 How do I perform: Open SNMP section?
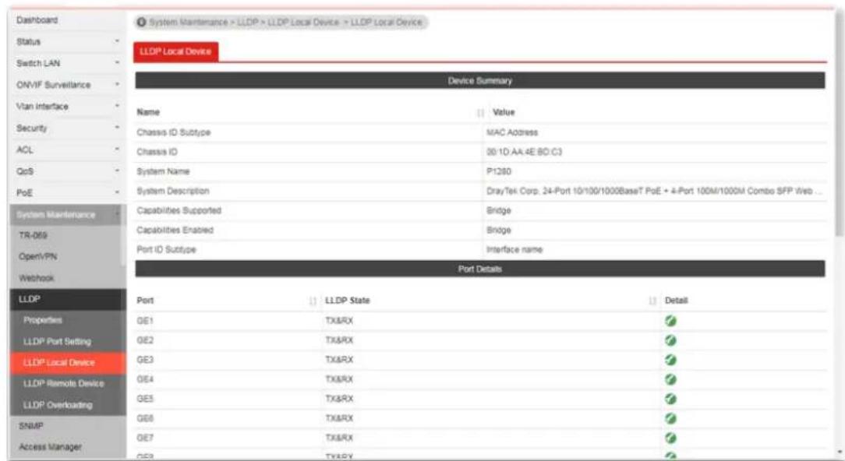pos(31,426)
